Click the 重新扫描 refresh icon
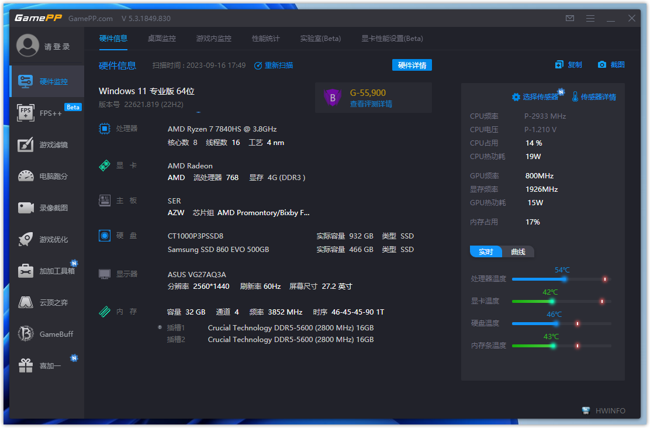Viewport: 650px width, 428px height. (x=258, y=65)
